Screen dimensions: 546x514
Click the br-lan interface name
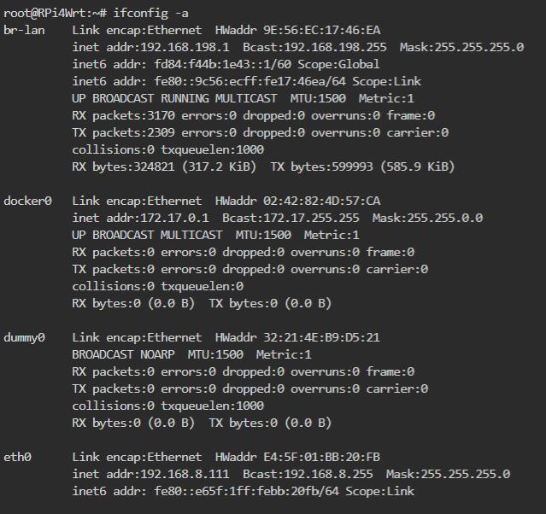(24, 30)
